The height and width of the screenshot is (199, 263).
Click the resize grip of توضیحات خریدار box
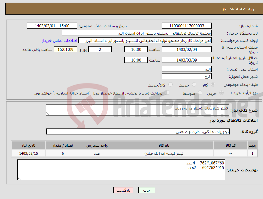click(x=19, y=178)
